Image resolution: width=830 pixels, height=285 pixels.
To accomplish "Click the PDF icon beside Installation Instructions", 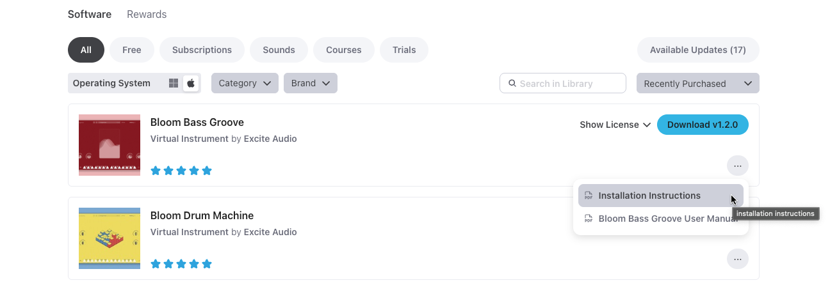I will click(589, 196).
